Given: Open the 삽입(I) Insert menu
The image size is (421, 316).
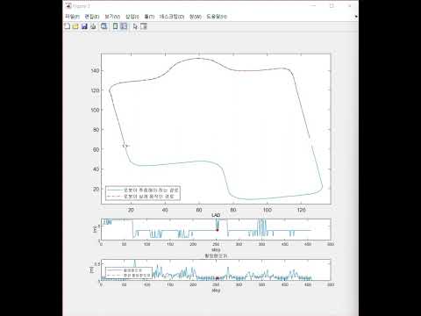Looking at the screenshot, I should pos(132,17).
